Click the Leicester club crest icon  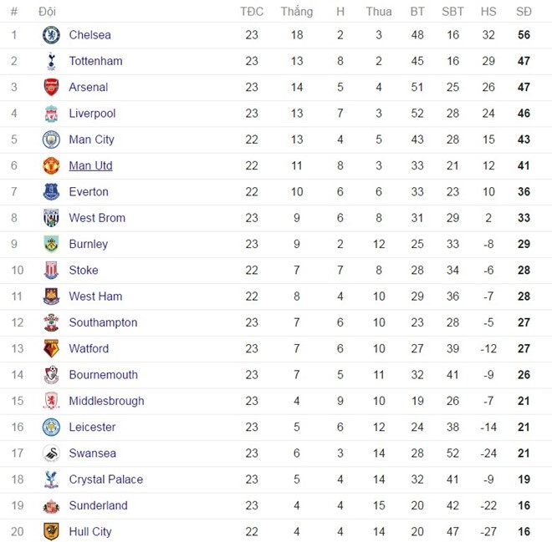(52, 427)
